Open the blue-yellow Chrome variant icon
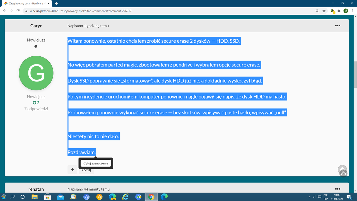Viewport: 357px width, 201px height. coord(138,197)
